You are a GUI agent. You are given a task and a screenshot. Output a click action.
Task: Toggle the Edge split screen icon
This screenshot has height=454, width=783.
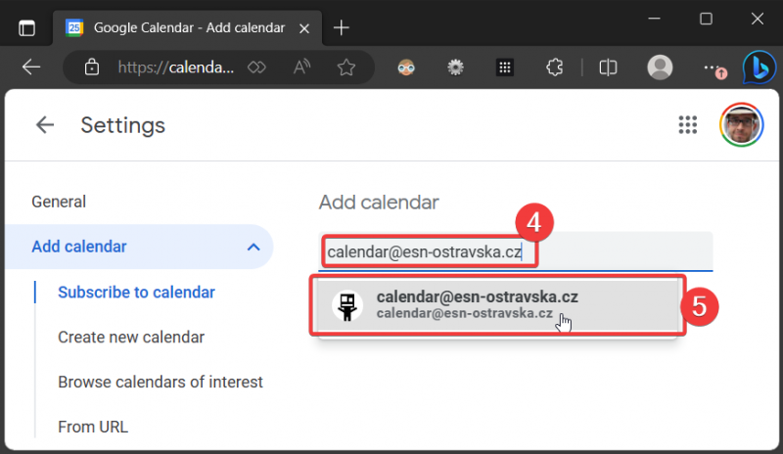608,68
